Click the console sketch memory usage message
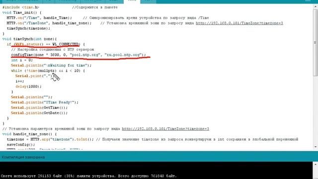318x179 pixels. 88,176
